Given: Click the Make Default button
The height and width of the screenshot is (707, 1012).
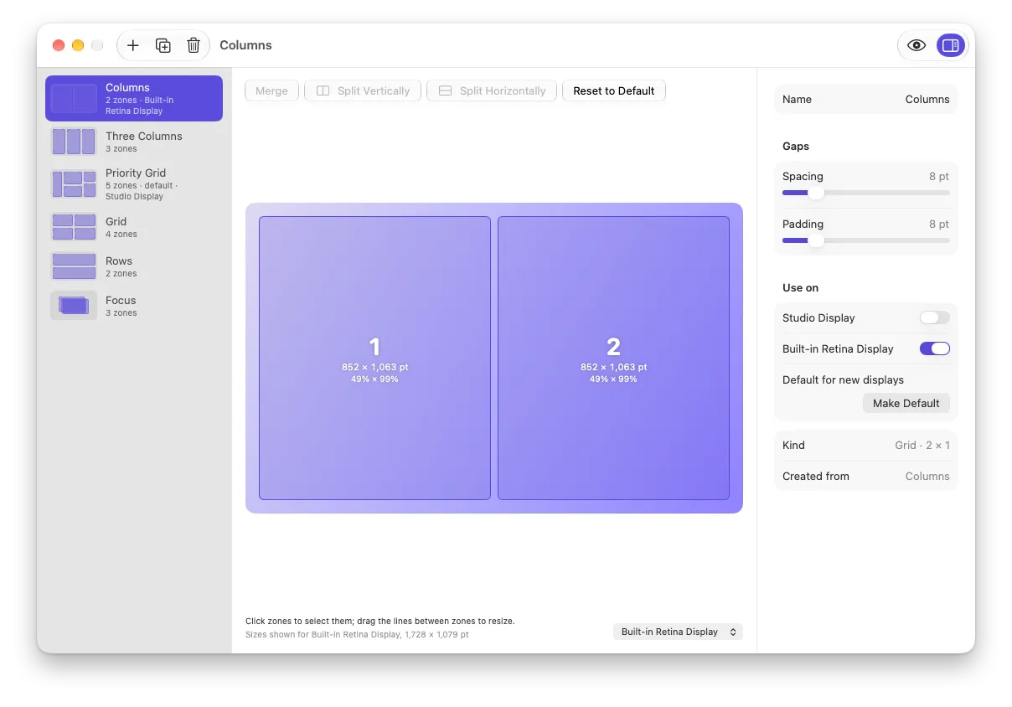Looking at the screenshot, I should (x=906, y=403).
